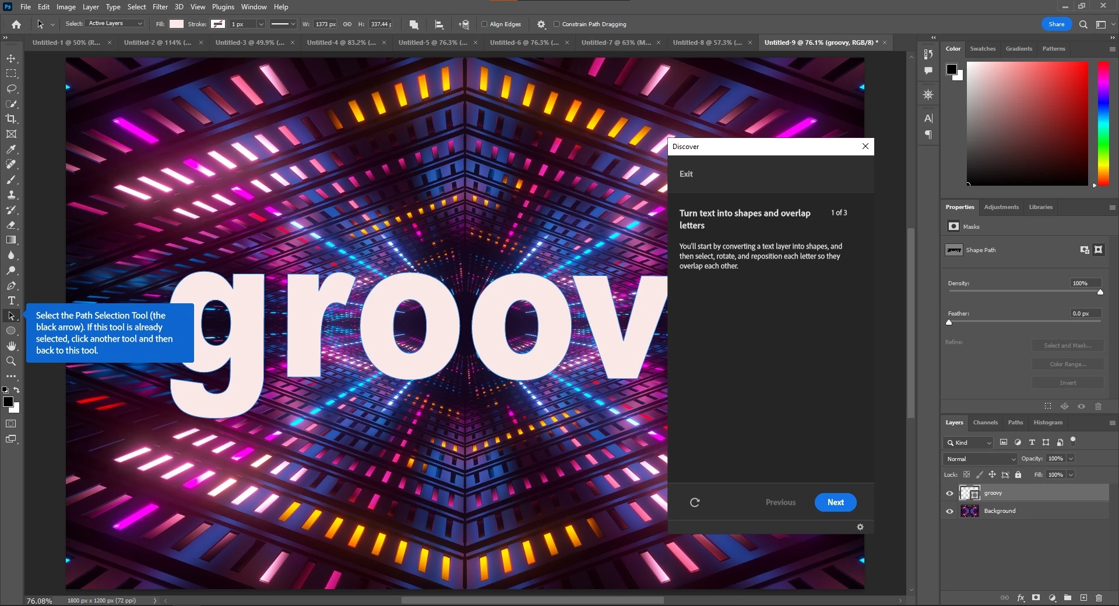This screenshot has width=1119, height=606.
Task: Click the Share button
Action: coord(1056,24)
